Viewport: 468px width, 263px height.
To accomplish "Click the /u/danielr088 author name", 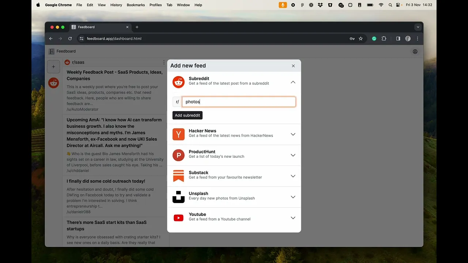I will click(x=79, y=212).
